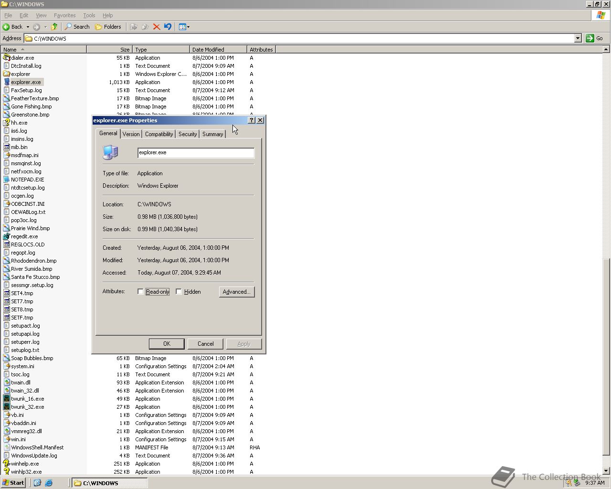Open the Start menu
Image resolution: width=611 pixels, height=489 pixels.
tap(13, 483)
